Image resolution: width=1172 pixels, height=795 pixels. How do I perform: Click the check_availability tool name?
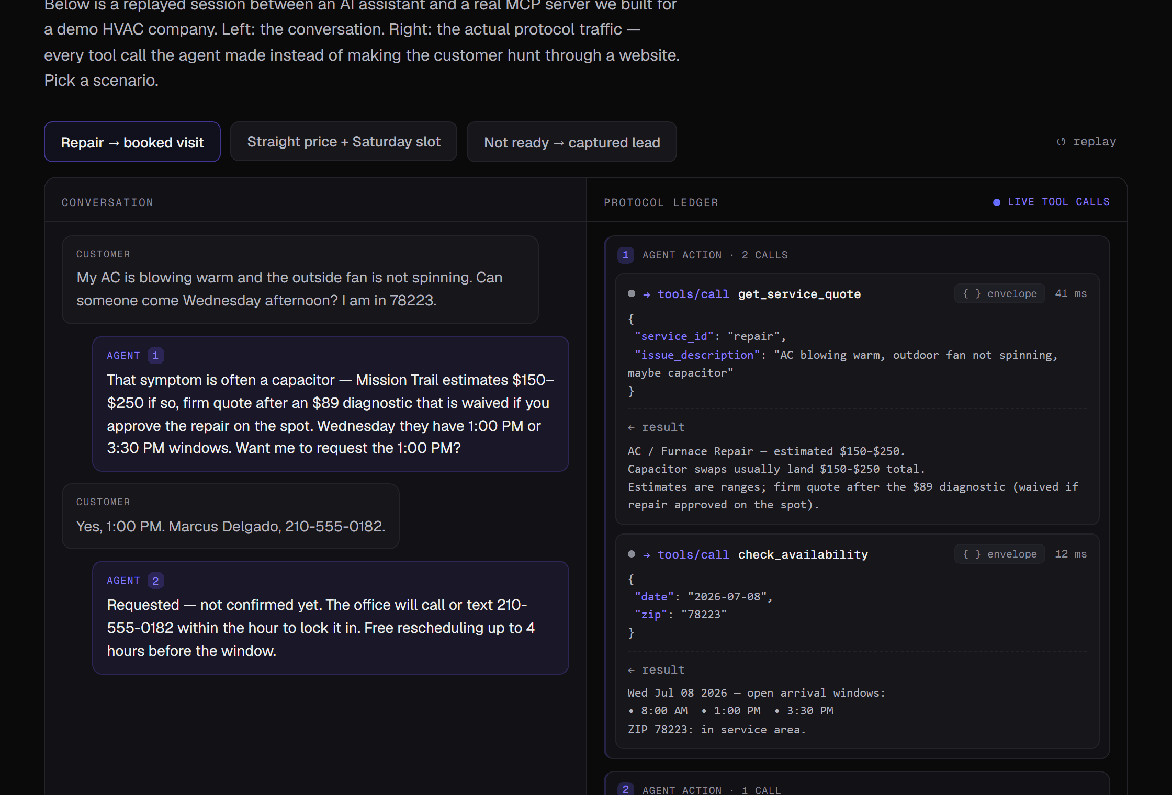(803, 554)
